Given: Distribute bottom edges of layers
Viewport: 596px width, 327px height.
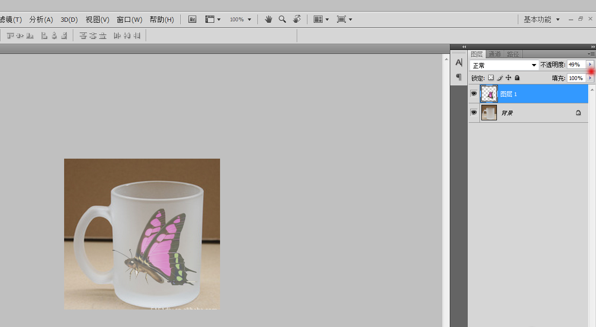Looking at the screenshot, I should (102, 35).
